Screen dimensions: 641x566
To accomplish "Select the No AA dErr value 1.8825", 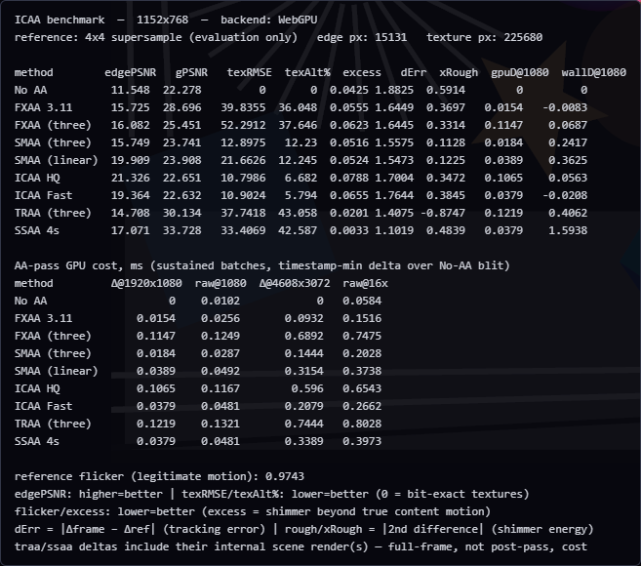I will click(394, 90).
